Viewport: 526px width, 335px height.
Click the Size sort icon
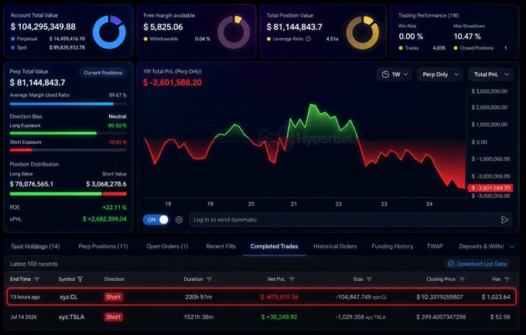369,279
